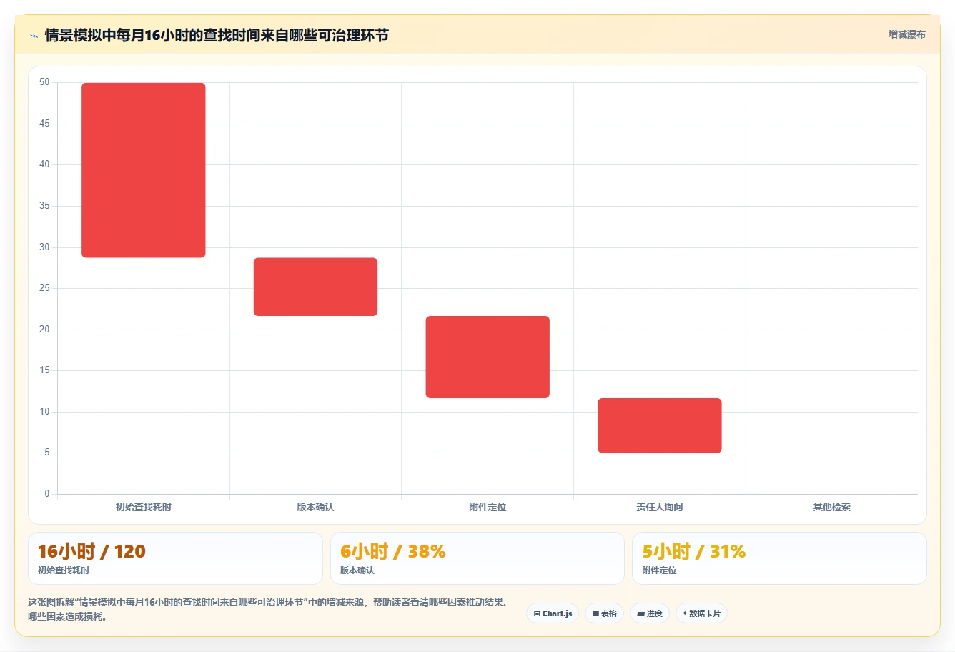Select the 附件定位 waterfall bar
This screenshot has width=955, height=652.
coord(488,357)
